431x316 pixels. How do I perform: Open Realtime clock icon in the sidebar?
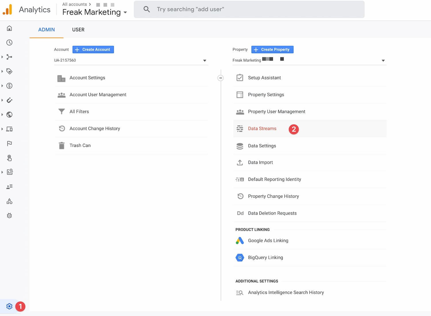9,42
